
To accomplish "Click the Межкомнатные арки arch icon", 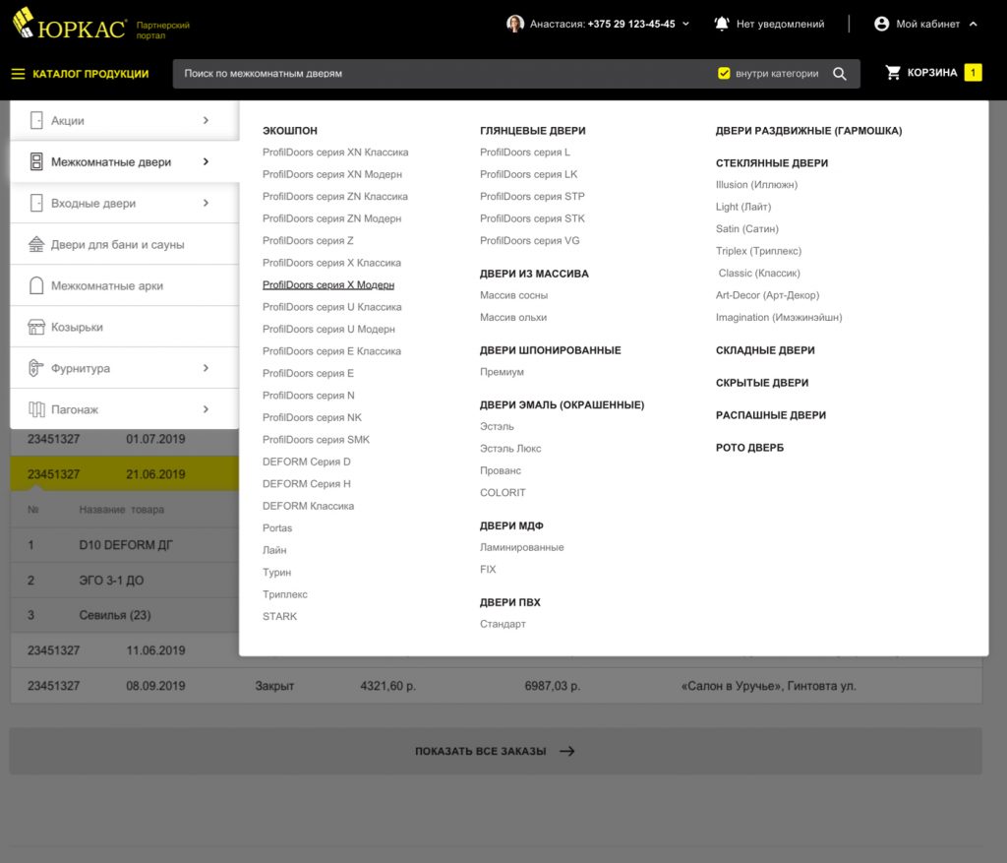I will click(x=36, y=285).
